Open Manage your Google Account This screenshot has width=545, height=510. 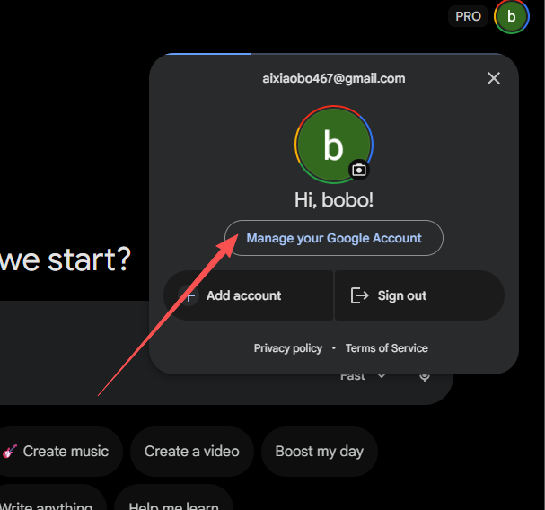click(334, 238)
